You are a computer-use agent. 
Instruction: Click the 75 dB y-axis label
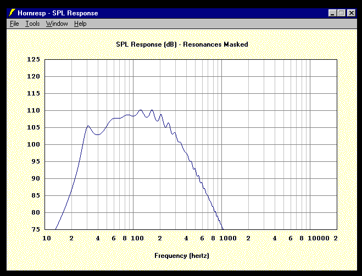pyautogui.click(x=36, y=229)
